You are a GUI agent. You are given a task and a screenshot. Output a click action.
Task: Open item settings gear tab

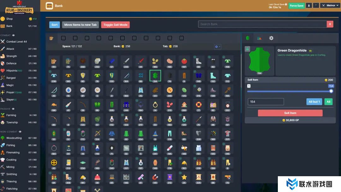point(271,38)
